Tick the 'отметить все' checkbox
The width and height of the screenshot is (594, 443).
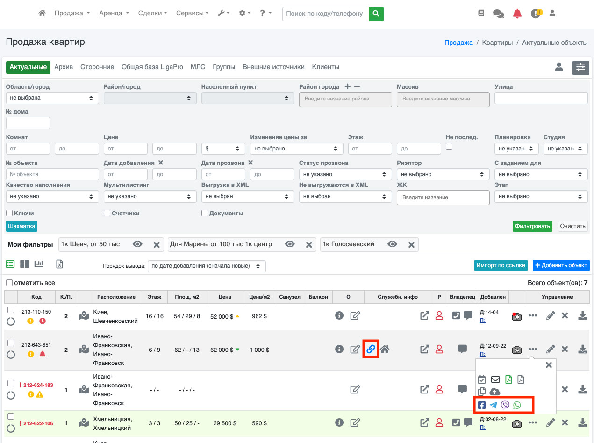point(9,283)
